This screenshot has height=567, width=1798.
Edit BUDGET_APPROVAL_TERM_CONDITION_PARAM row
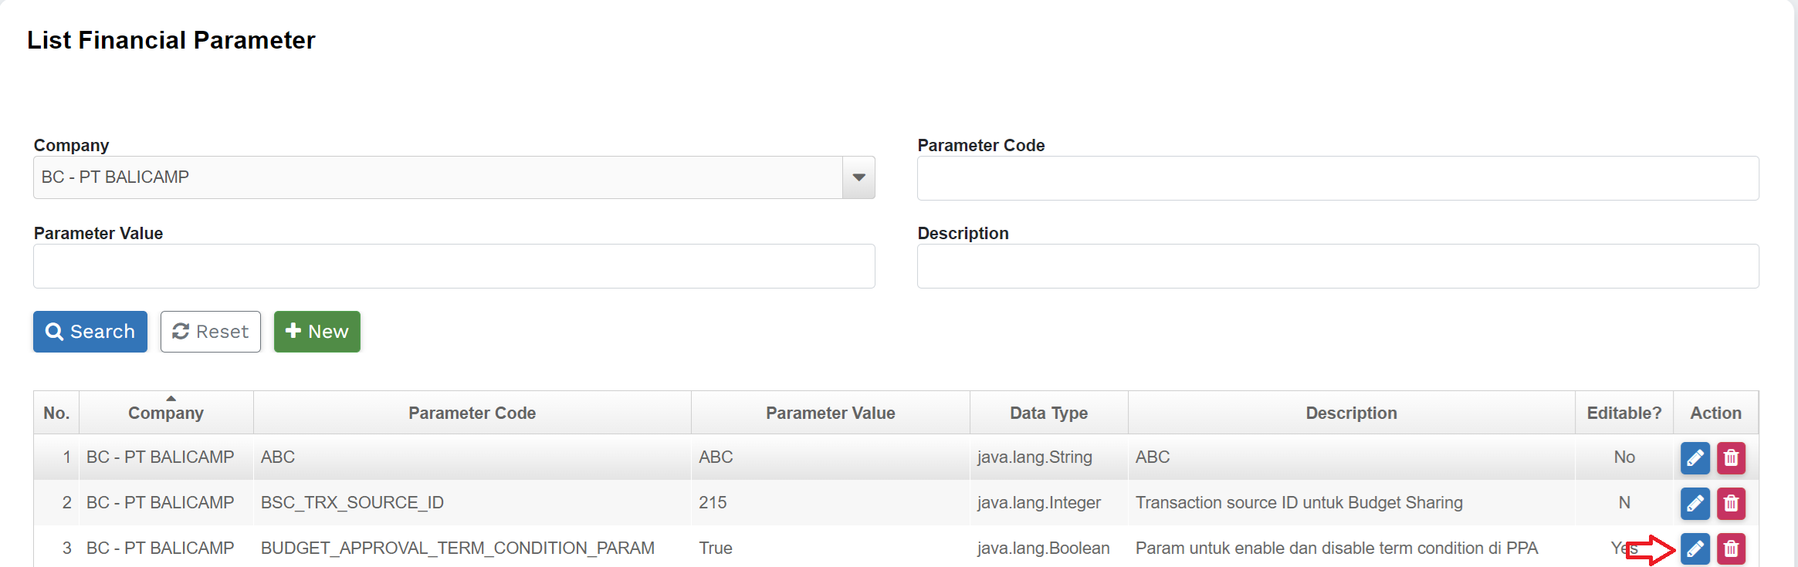pyautogui.click(x=1695, y=548)
